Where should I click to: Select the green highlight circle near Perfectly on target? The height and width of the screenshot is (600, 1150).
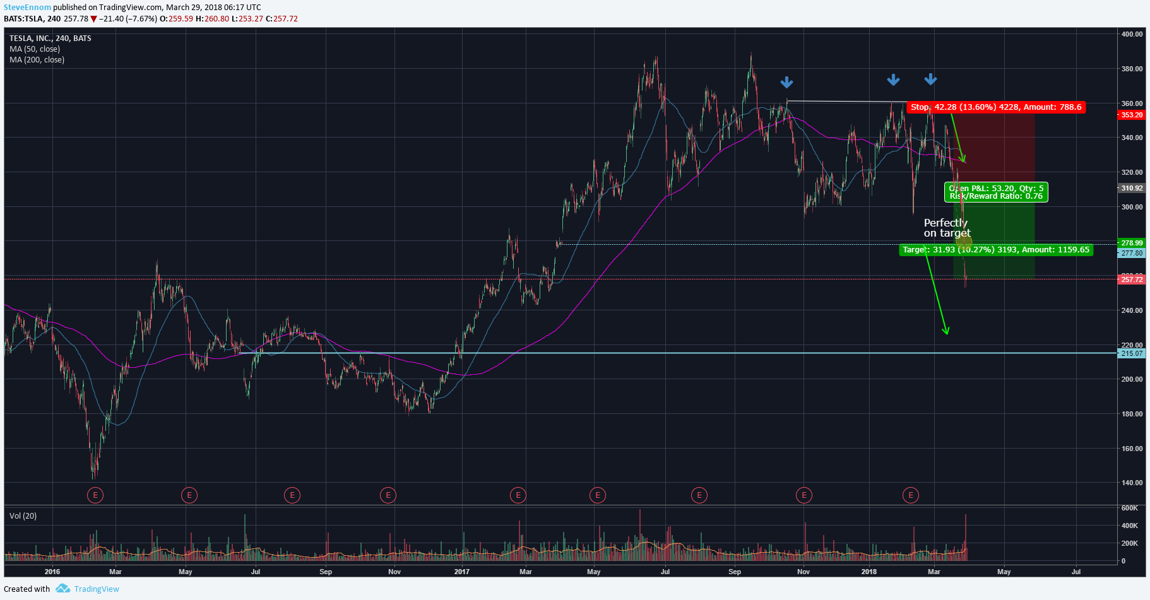[964, 241]
